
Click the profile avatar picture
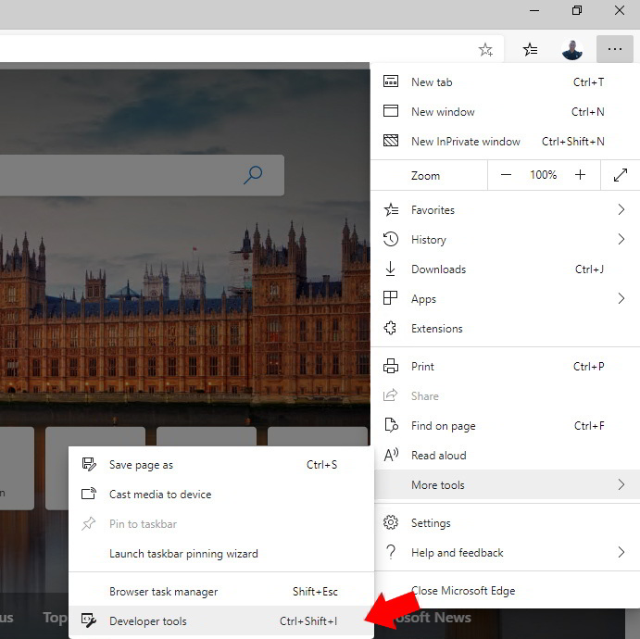click(572, 49)
